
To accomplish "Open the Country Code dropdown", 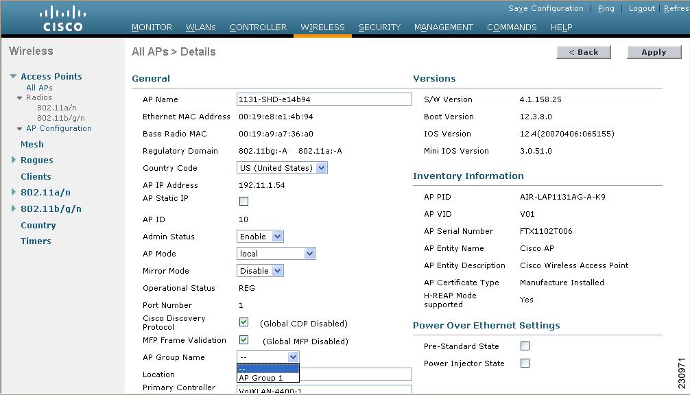I will click(x=320, y=167).
